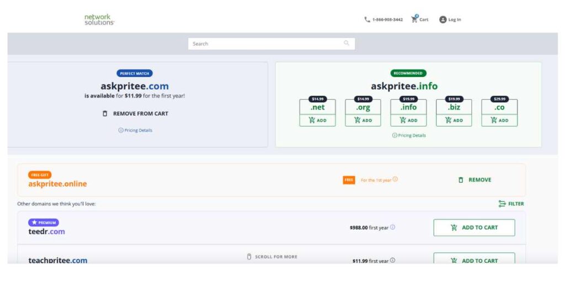This screenshot has width=565, height=282.
Task: Click info icon beside askpritee.com Pricing Details
Action: 121,130
